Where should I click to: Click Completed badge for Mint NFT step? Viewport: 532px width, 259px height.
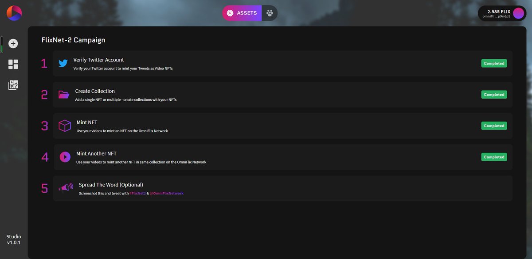click(494, 126)
